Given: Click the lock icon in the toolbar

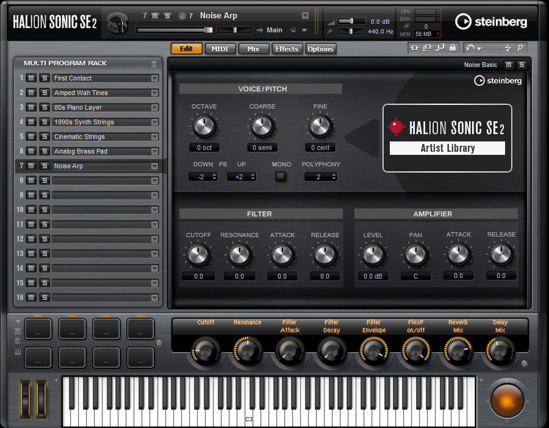Looking at the screenshot, I should pyautogui.click(x=453, y=48).
